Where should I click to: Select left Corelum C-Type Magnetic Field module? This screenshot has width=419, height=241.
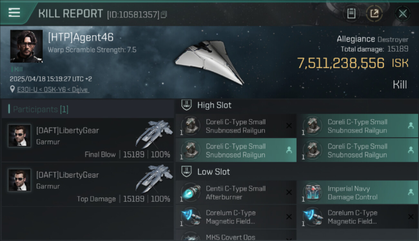tap(236, 217)
